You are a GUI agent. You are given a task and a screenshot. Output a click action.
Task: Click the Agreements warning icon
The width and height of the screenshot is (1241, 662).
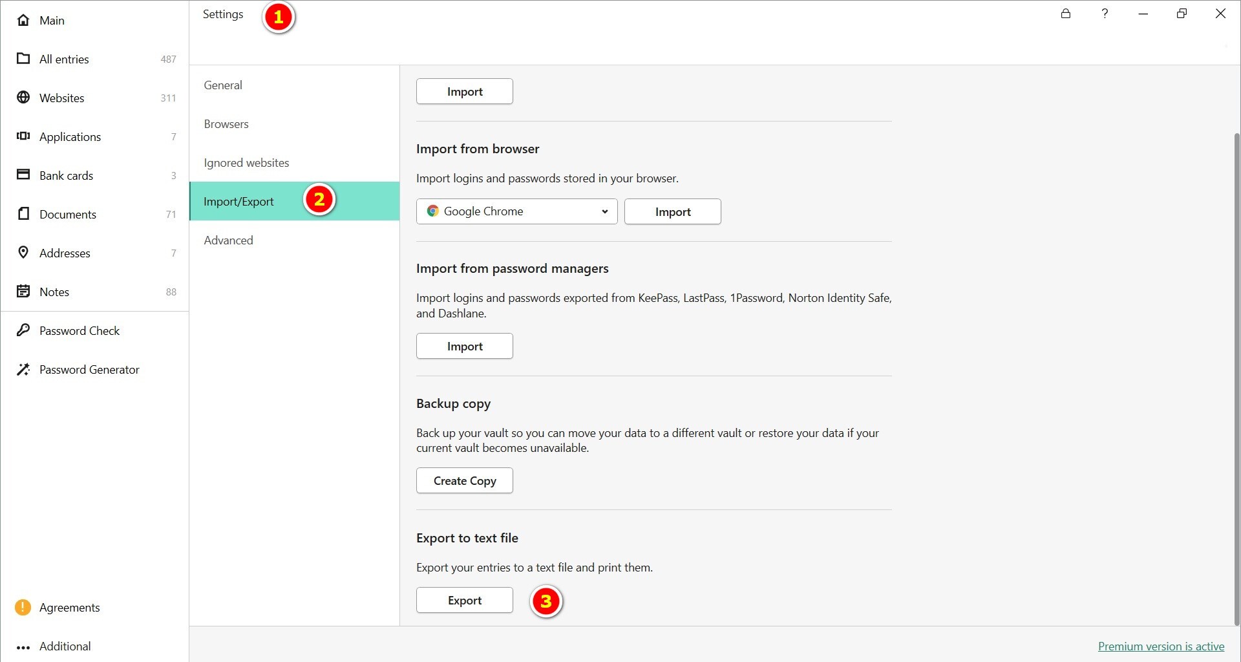point(23,607)
